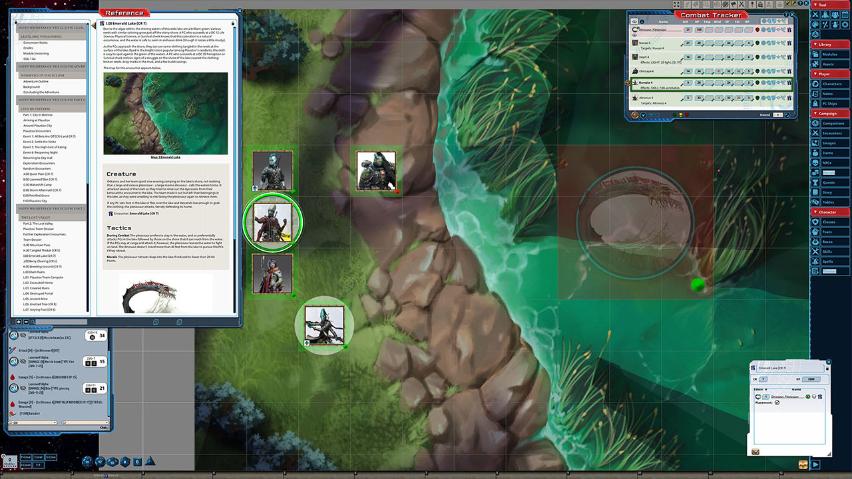Open Combat Tracker help icon
Screen dimensions: 852x479
786,14
